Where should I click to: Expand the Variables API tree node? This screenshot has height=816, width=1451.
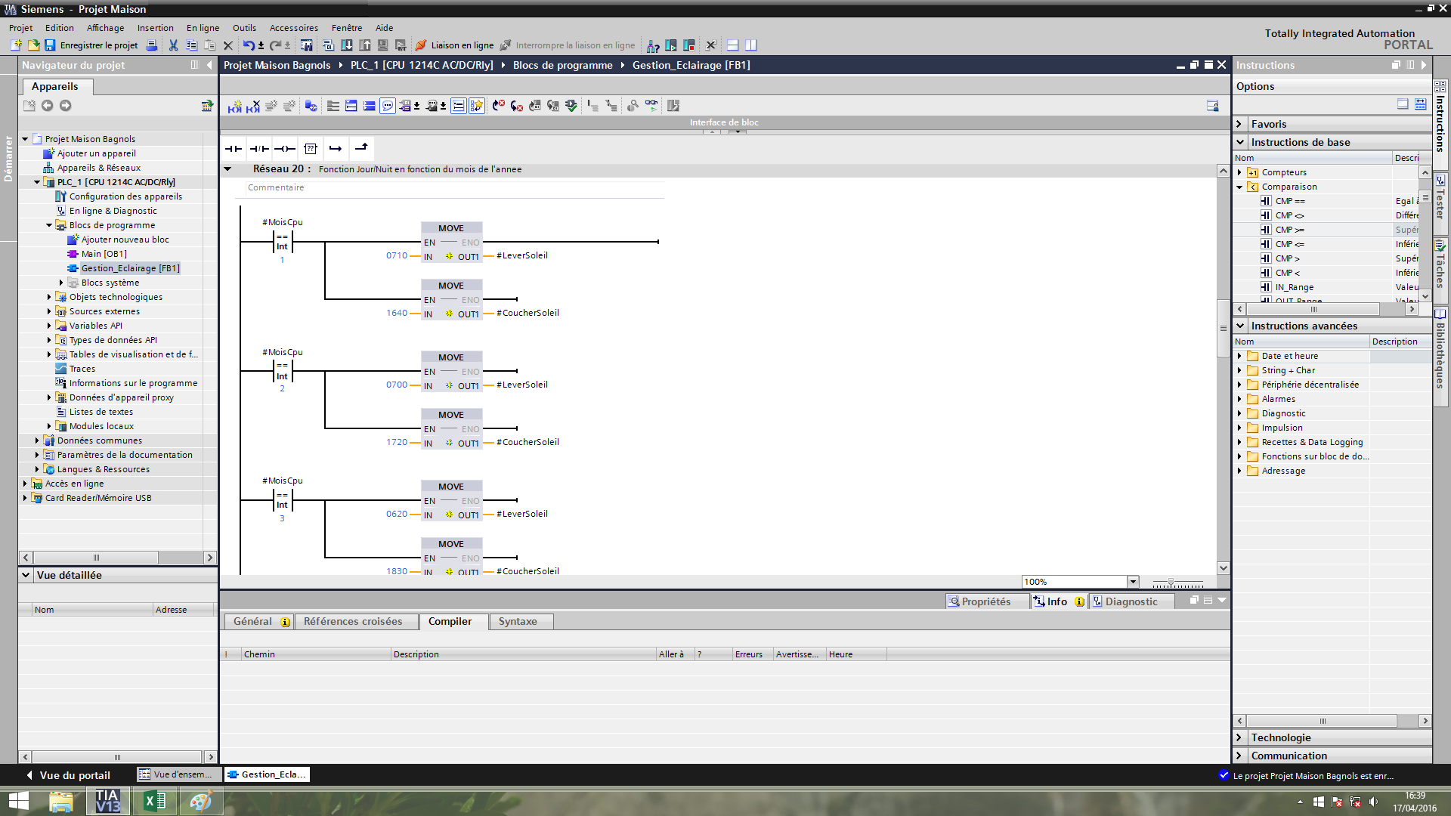pos(50,326)
